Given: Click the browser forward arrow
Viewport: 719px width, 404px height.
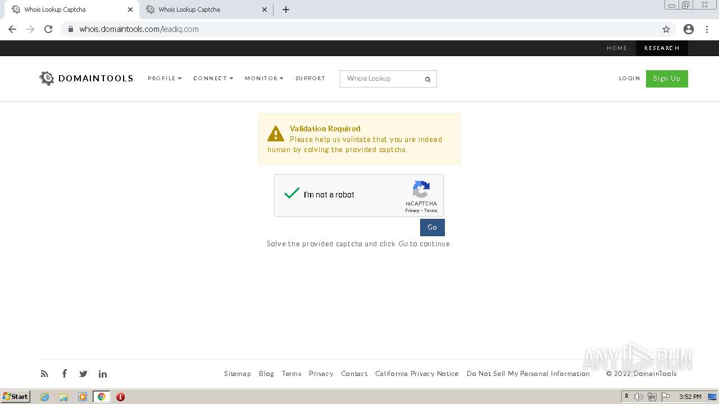Looking at the screenshot, I should pyautogui.click(x=30, y=29).
